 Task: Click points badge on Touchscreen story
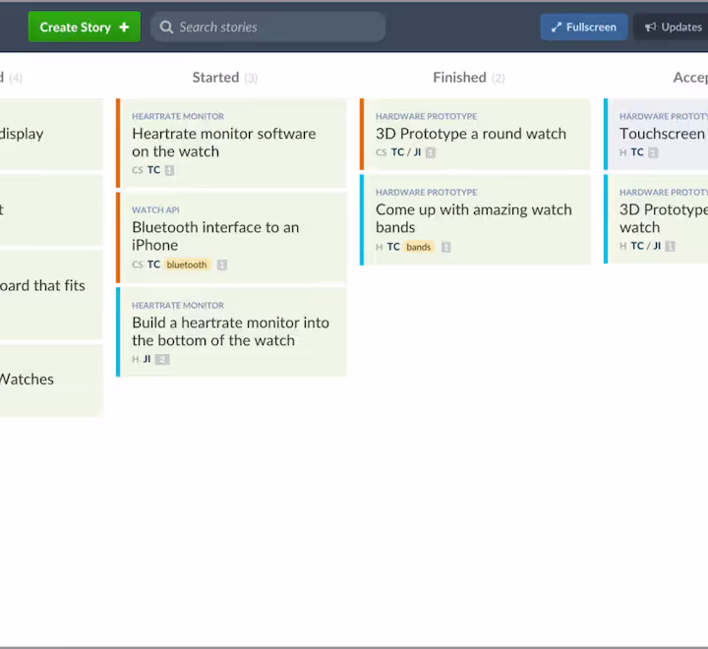pyautogui.click(x=653, y=152)
